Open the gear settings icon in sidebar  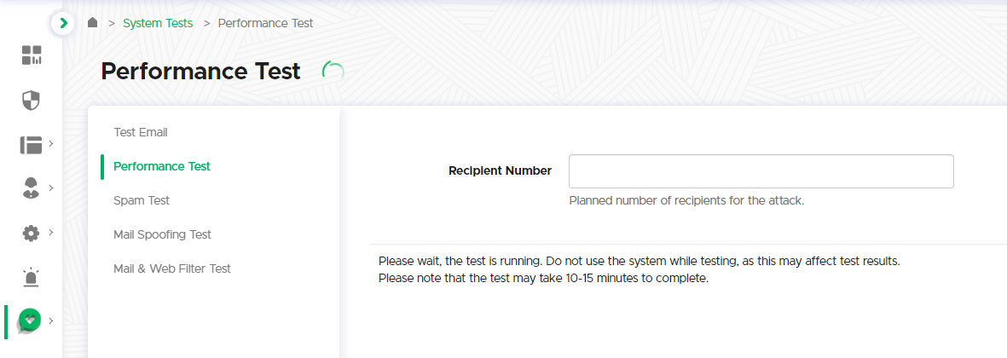[31, 233]
